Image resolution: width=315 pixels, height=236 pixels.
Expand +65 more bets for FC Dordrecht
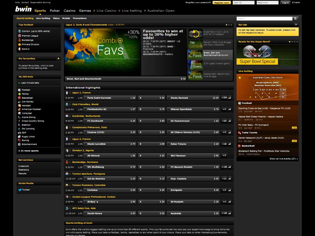[x=224, y=121]
